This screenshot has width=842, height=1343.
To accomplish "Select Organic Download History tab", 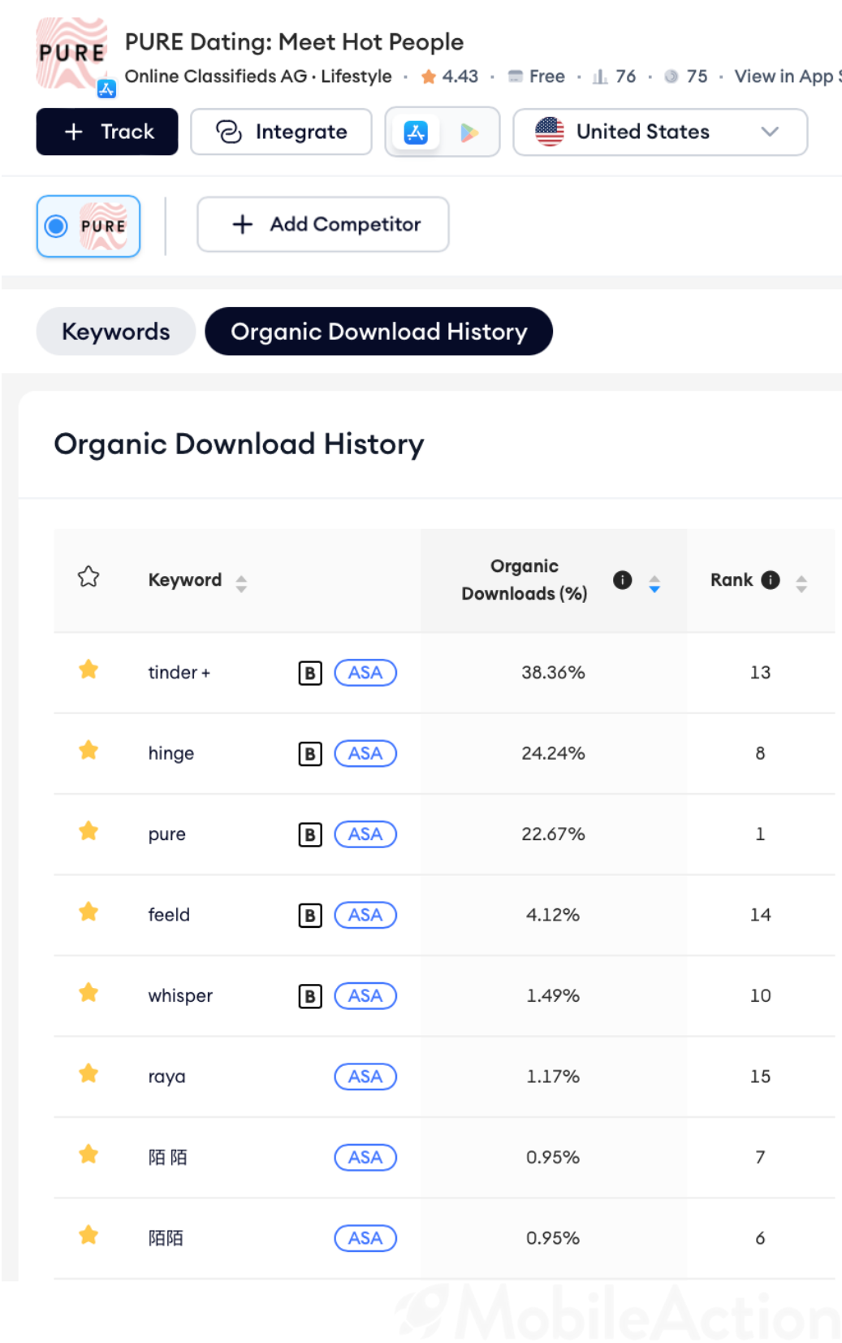I will tap(379, 331).
